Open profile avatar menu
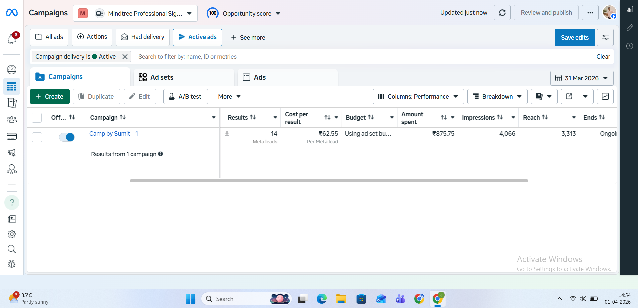Image resolution: width=638 pixels, height=308 pixels. click(610, 12)
